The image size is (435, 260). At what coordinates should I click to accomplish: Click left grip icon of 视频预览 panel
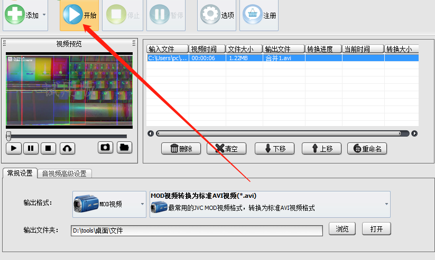[x=4, y=43]
